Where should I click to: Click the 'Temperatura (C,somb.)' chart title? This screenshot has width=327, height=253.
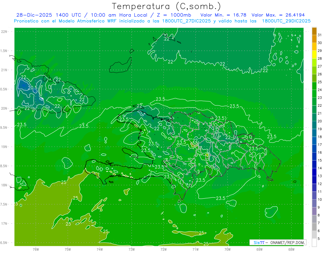[166, 6]
